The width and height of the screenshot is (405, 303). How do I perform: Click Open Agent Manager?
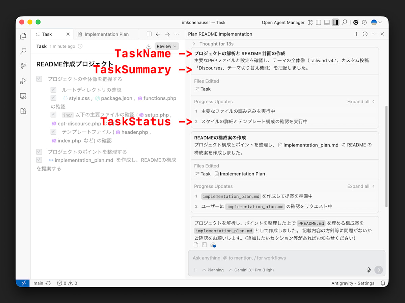click(283, 23)
